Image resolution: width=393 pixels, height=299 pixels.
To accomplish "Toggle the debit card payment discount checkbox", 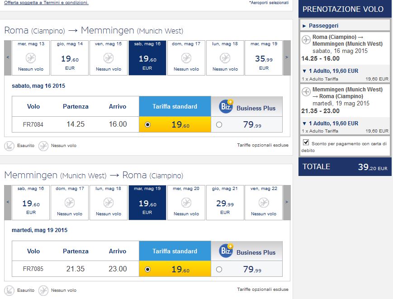I will click(306, 143).
